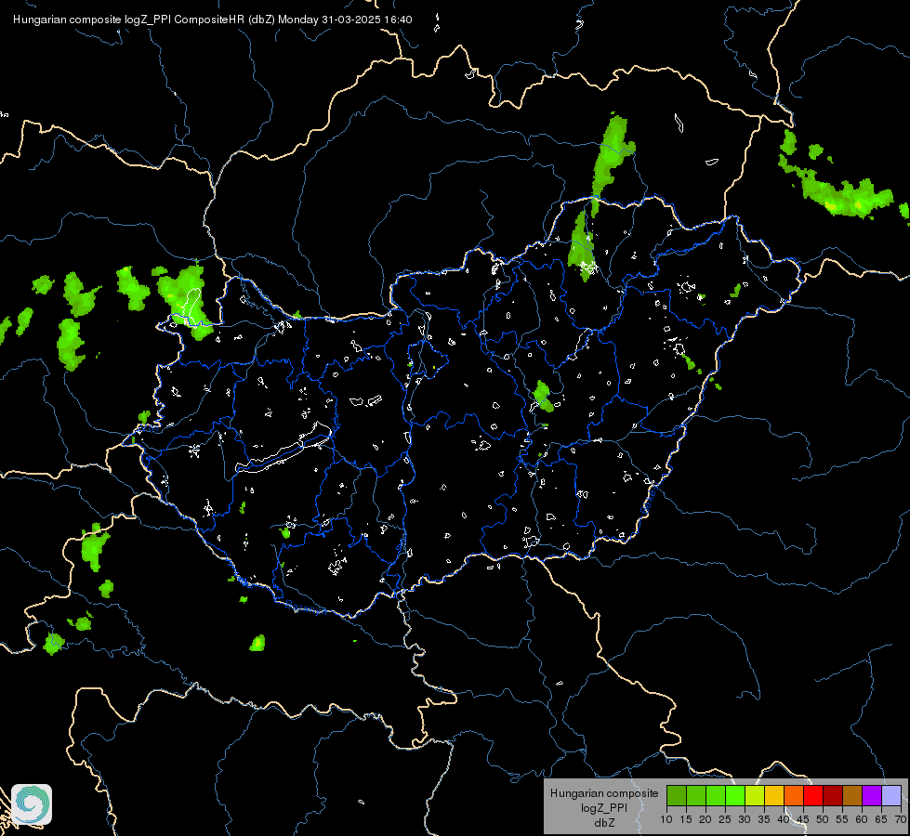Click the title timestamp 'Monday 31-03-2025 16:40'
Screen dimensions: 910x836
coord(345,20)
